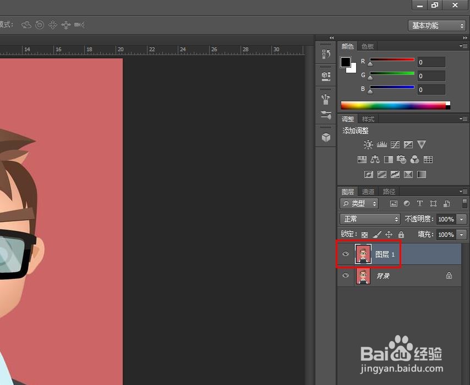Screen dimensions: 470x385
Task: Toggle lock all padlock icon
Action: pos(401,235)
